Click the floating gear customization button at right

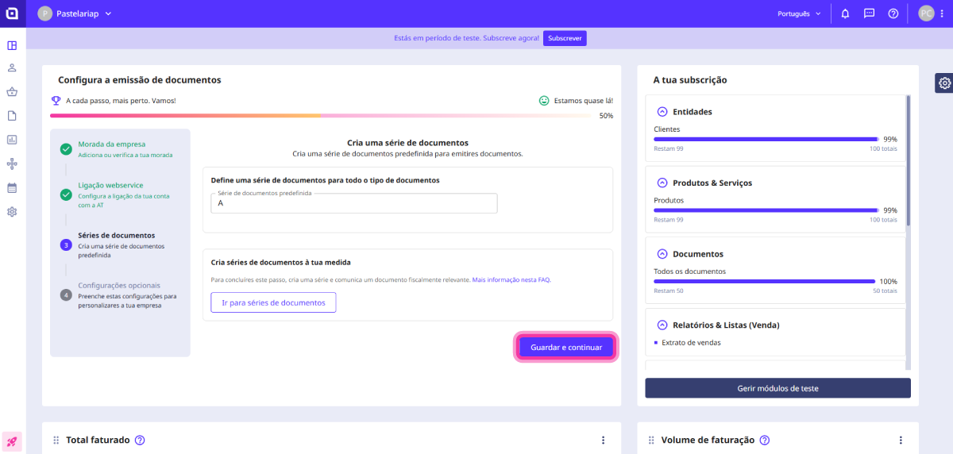pyautogui.click(x=944, y=83)
